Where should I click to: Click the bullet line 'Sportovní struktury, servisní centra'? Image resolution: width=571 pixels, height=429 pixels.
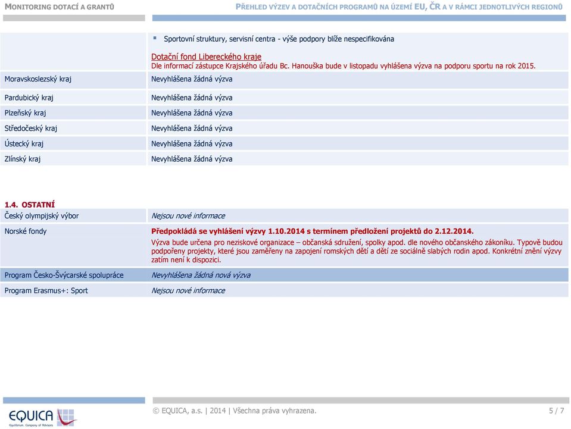(x=279, y=39)
